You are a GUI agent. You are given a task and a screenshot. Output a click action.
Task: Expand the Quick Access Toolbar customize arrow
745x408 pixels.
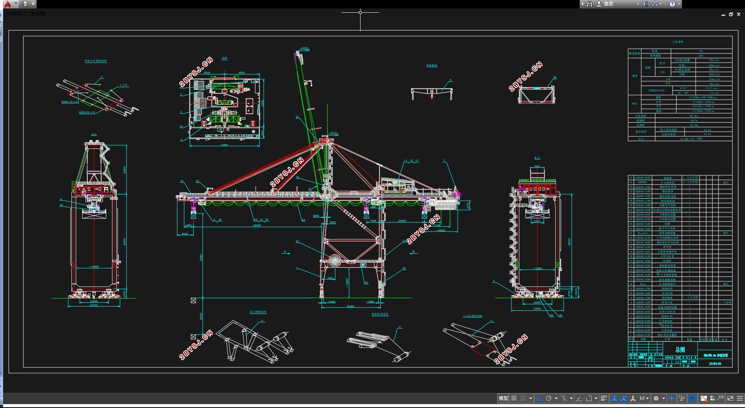tap(33, 4)
